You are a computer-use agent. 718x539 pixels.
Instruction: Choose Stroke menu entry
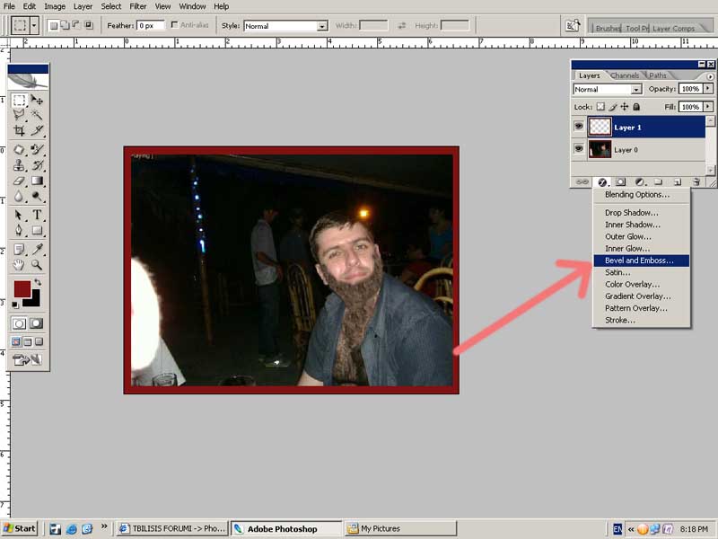tap(641, 320)
